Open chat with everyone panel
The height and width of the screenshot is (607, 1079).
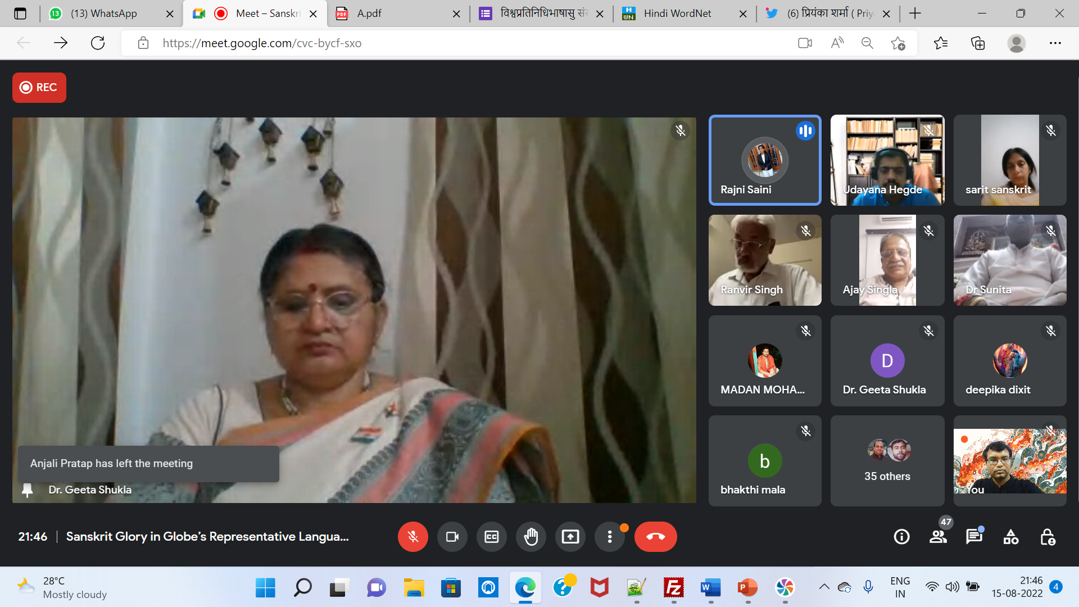pyautogui.click(x=973, y=537)
